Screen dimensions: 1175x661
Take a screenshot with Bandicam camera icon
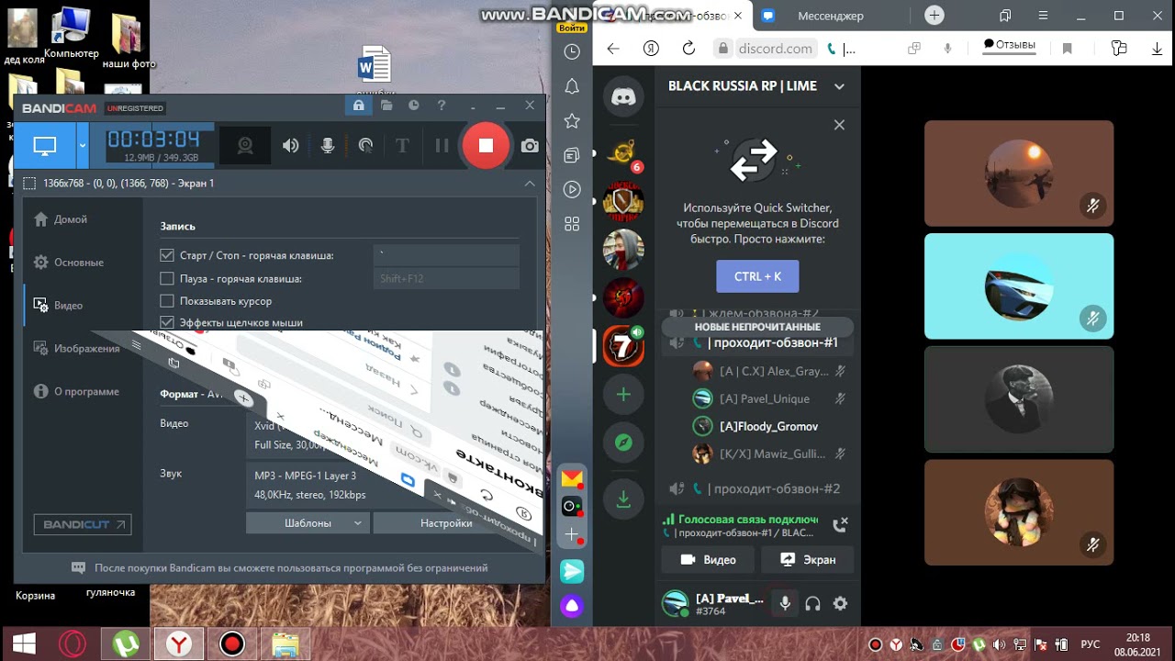(530, 145)
